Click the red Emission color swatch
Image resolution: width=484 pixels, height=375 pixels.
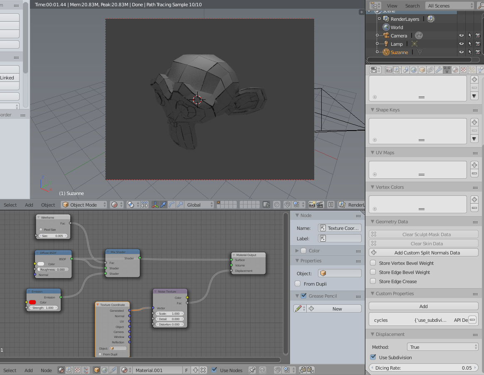[x=33, y=302]
